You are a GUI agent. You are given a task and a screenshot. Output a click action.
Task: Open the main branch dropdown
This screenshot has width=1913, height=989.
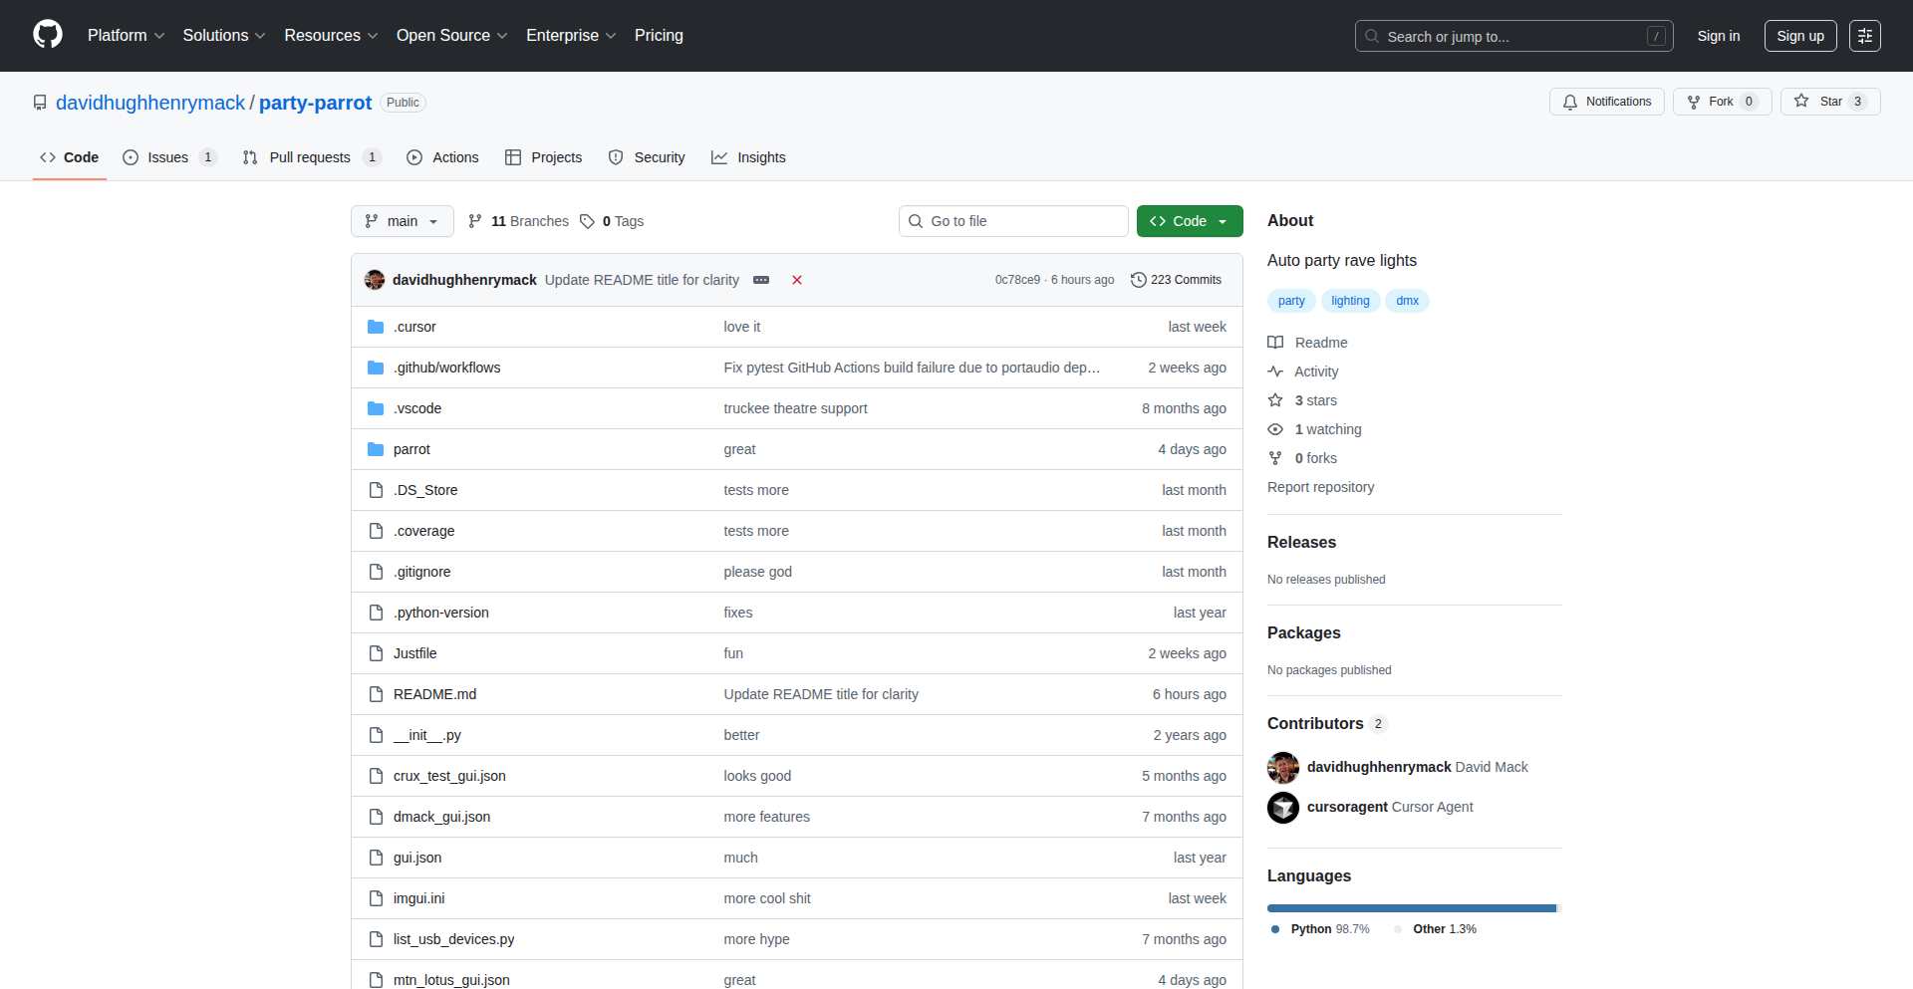tap(402, 221)
